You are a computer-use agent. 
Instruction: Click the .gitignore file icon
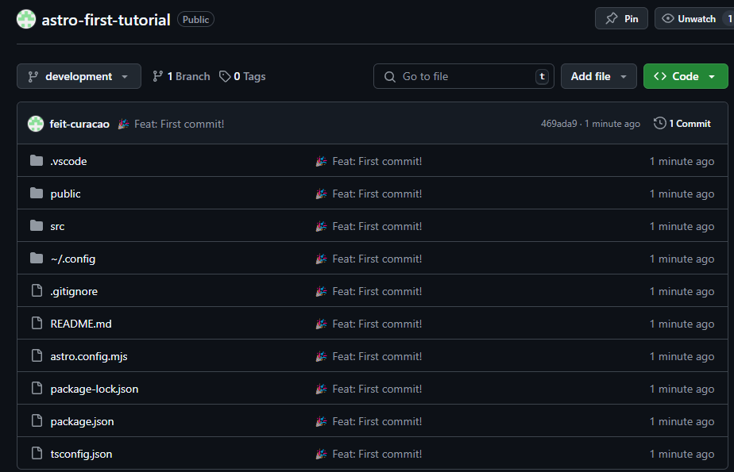(x=36, y=291)
